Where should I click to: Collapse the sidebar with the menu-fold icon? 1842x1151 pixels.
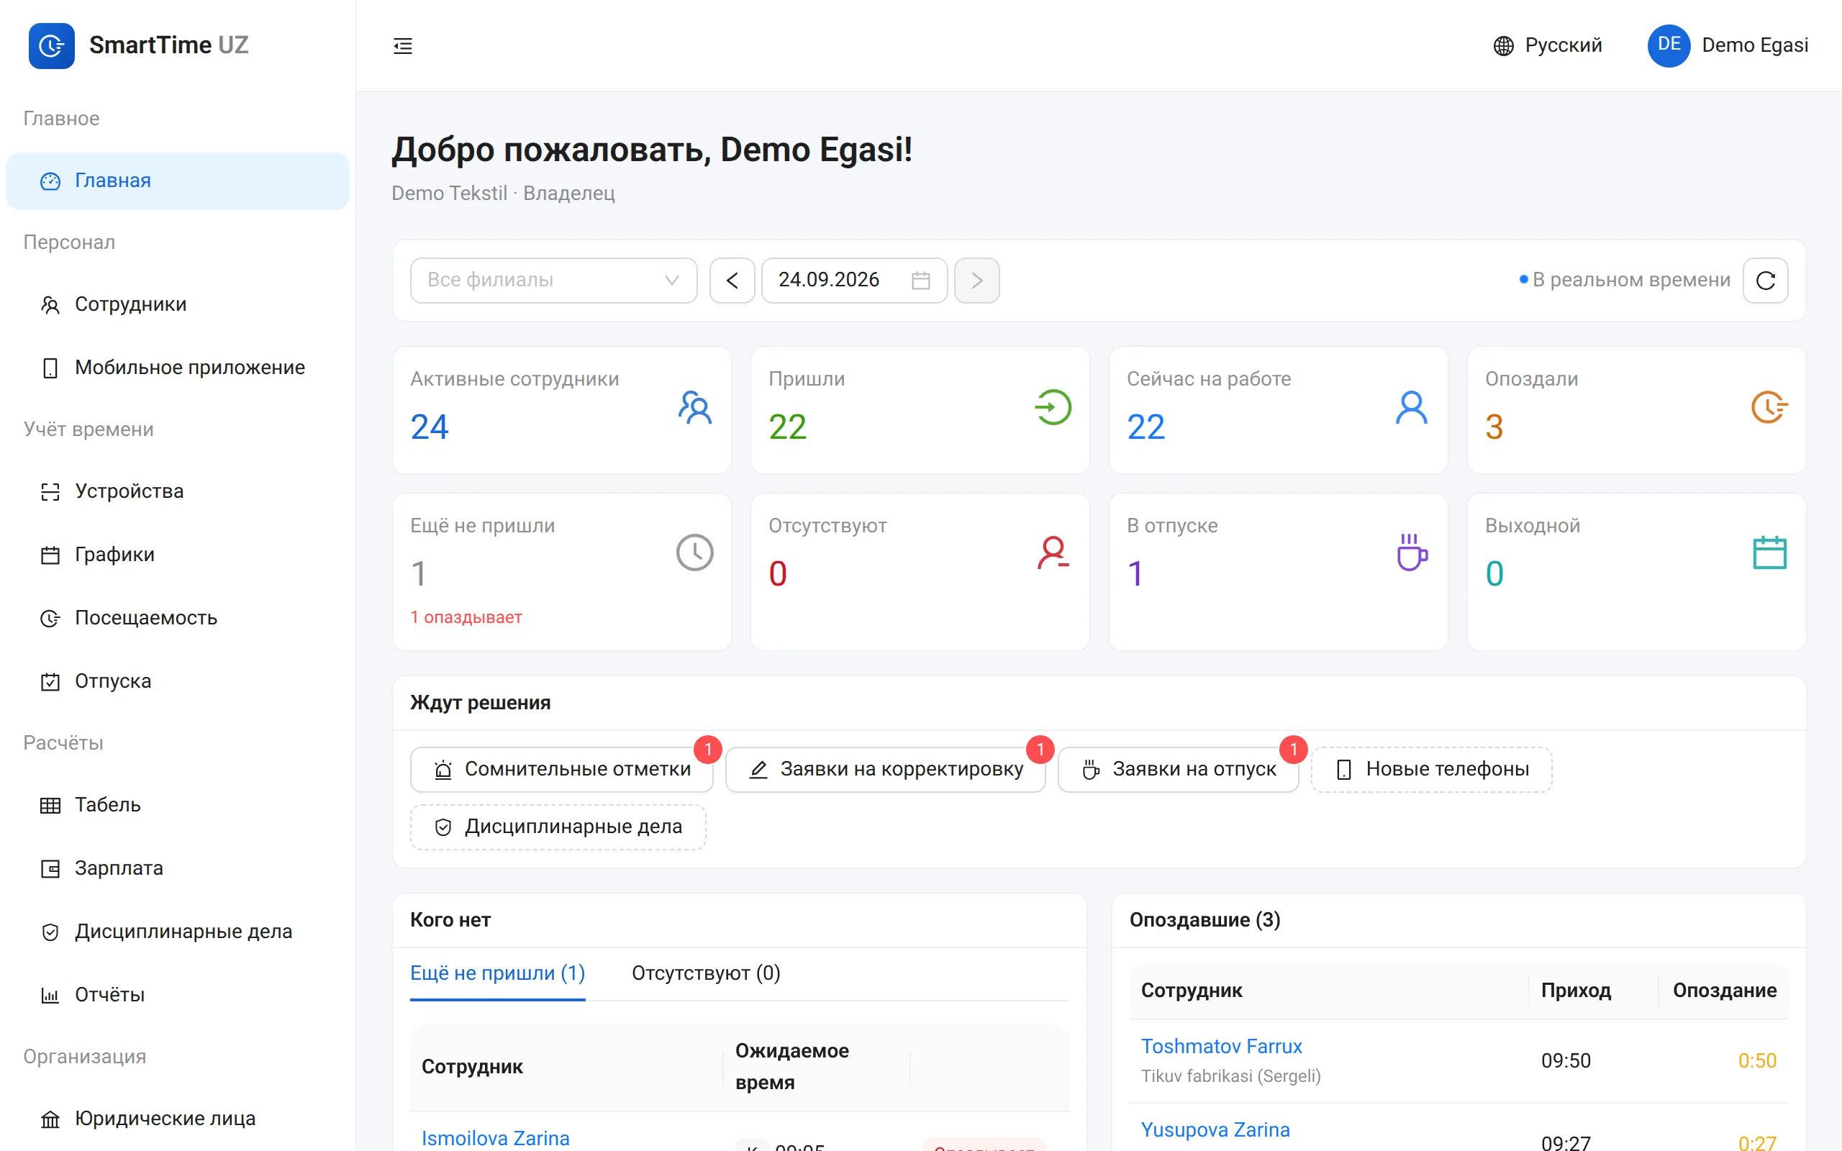[403, 45]
